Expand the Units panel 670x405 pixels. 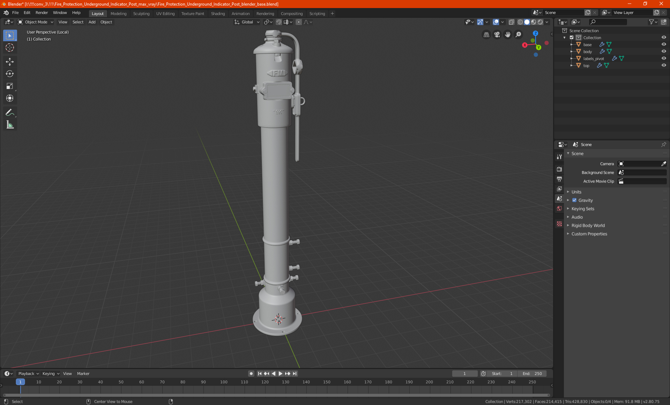576,192
